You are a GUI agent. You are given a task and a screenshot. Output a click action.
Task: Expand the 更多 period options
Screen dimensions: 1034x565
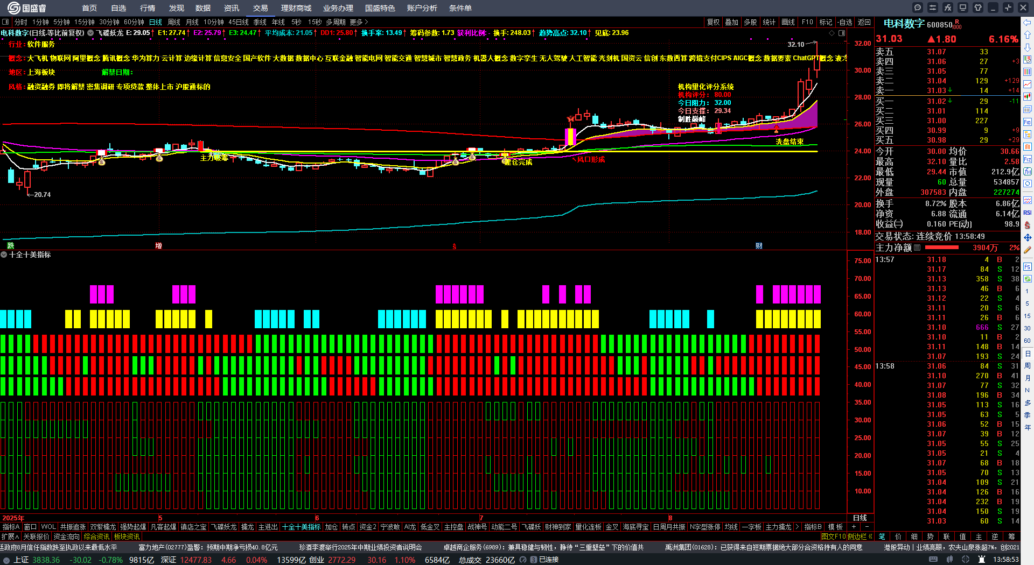point(359,22)
